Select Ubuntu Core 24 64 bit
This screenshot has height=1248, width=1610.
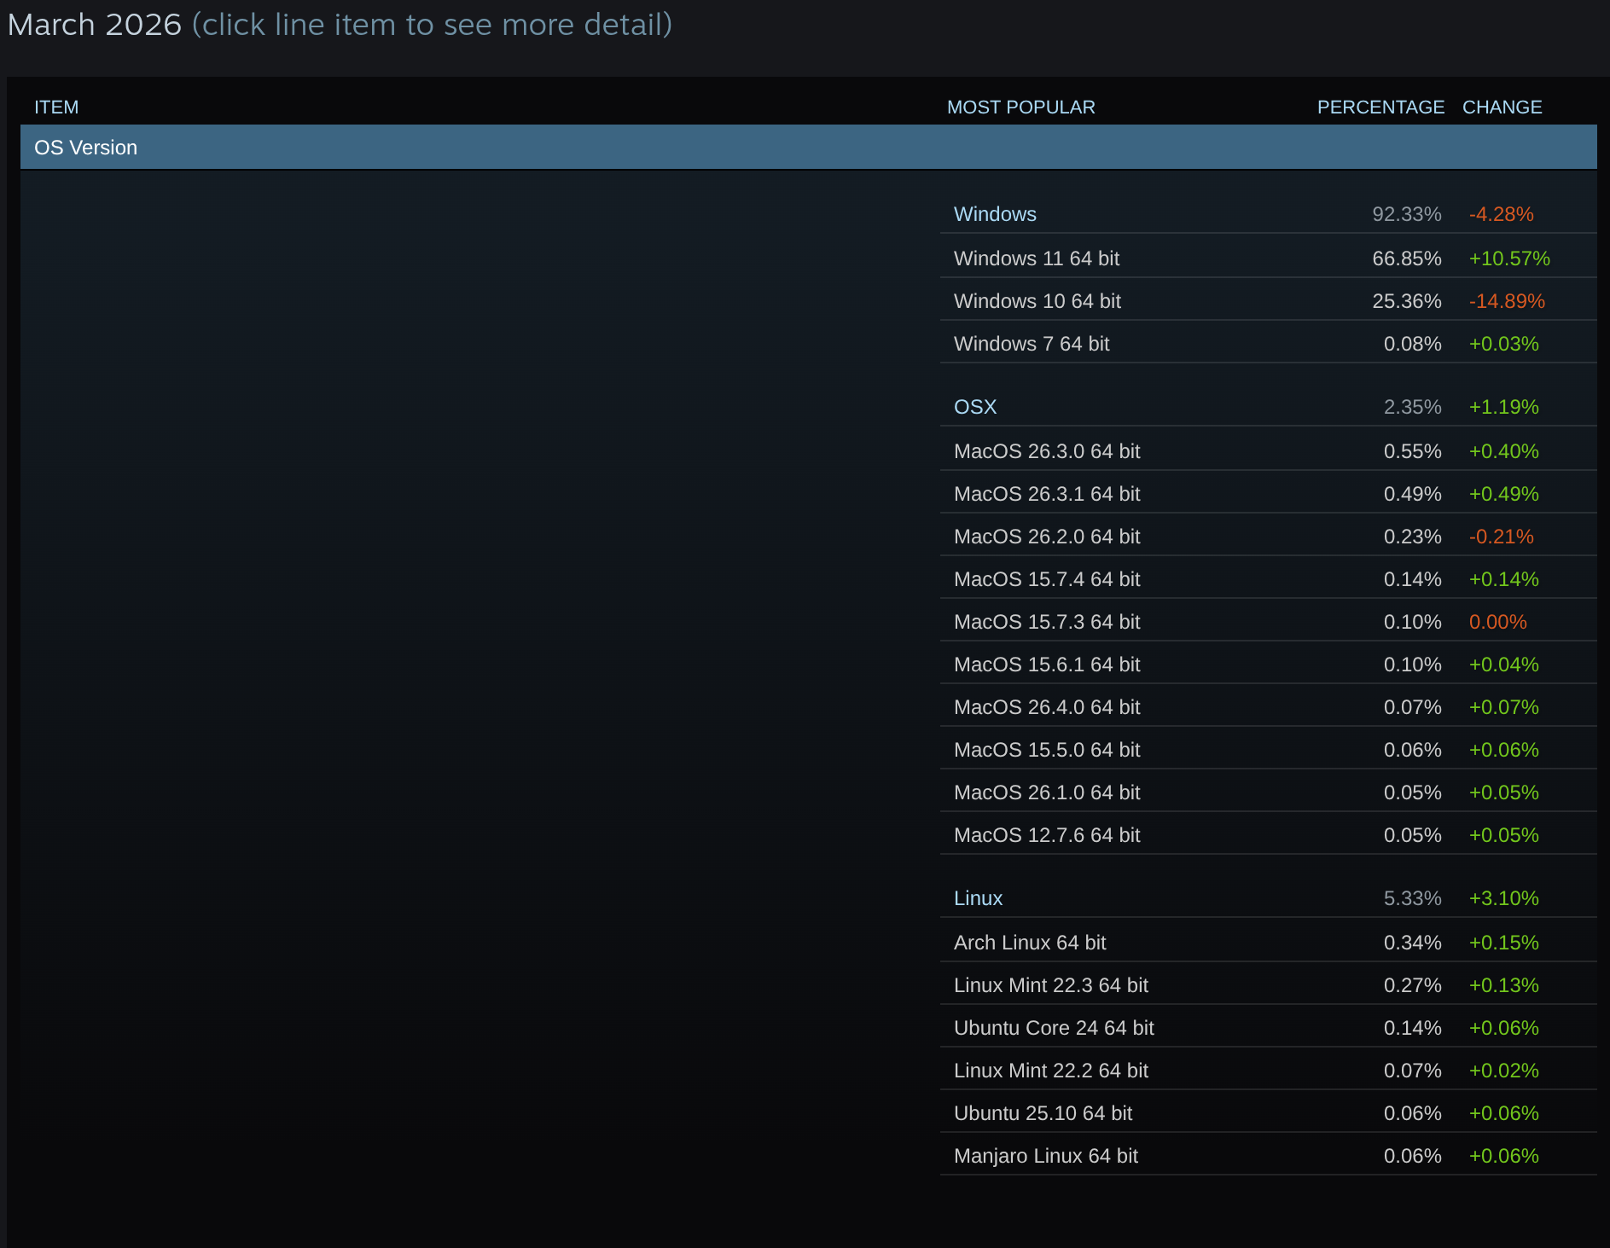point(1269,1028)
